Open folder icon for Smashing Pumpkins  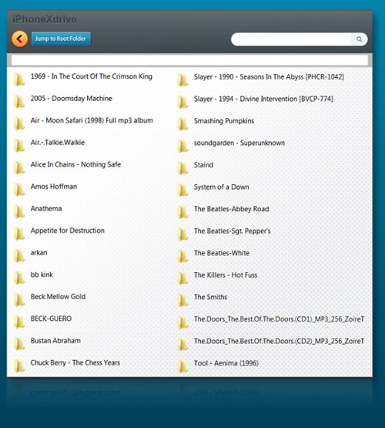(x=182, y=124)
